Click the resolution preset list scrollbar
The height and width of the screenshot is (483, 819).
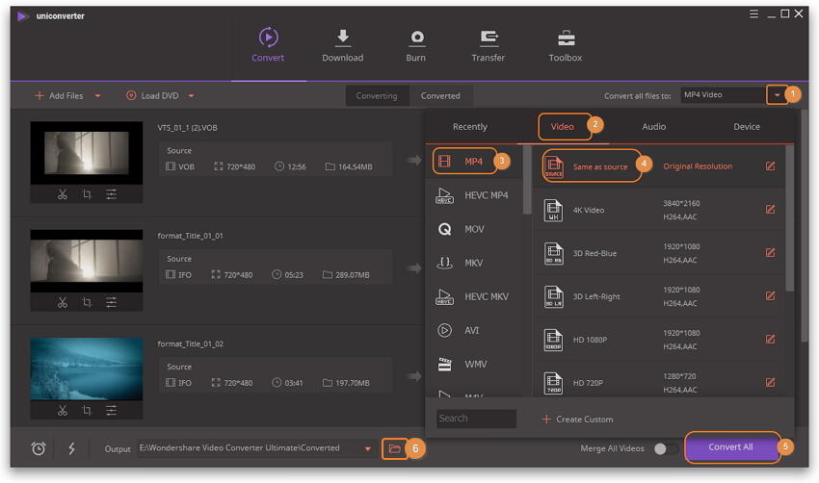789,218
